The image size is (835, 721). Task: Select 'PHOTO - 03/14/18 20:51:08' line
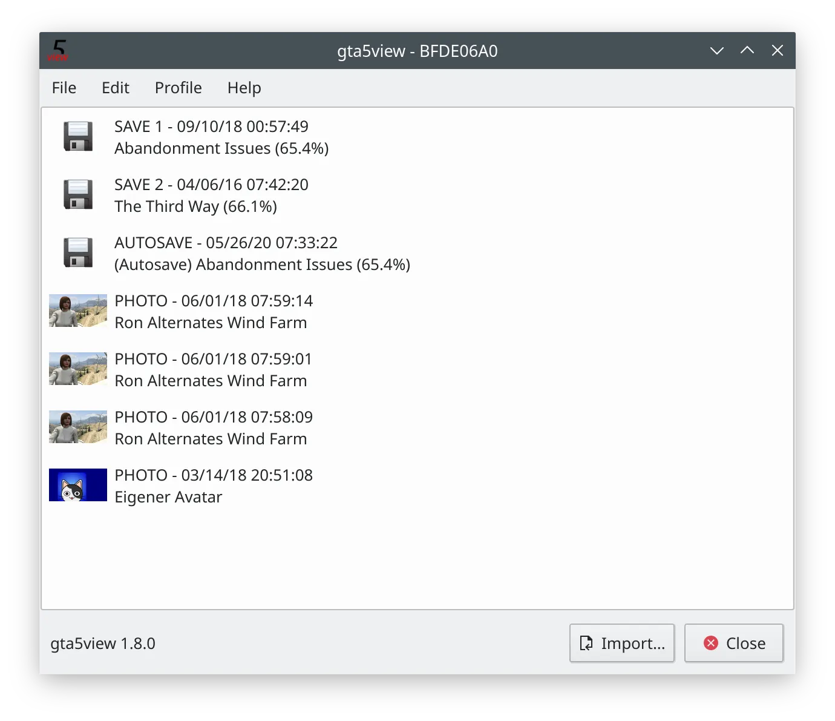pos(214,475)
